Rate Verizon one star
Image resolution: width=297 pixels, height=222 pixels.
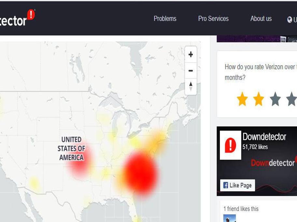[x=242, y=99]
